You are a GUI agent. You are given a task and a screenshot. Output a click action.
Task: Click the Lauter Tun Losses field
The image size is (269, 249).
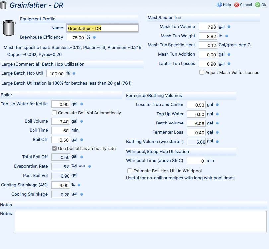pyautogui.click(x=208, y=64)
